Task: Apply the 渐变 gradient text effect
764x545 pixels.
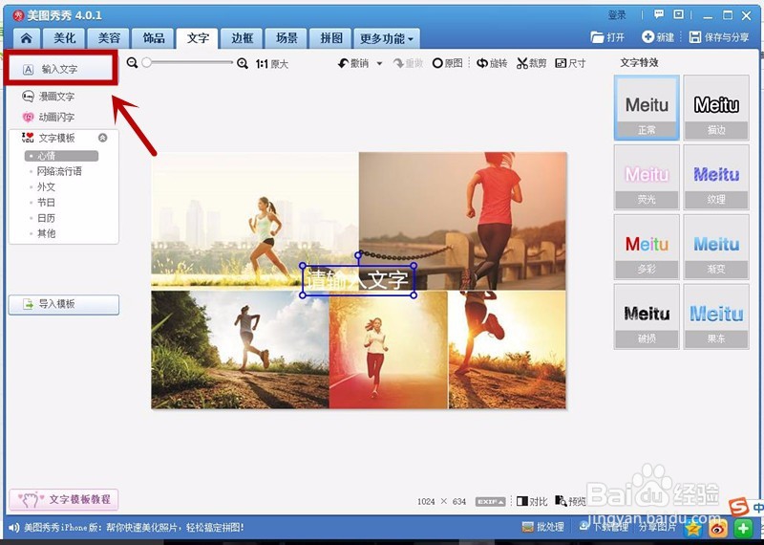Action: (716, 247)
